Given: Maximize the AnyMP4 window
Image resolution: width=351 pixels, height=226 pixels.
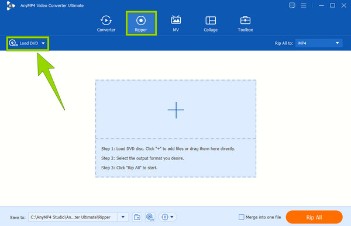Looking at the screenshot, I should pyautogui.click(x=332, y=5).
